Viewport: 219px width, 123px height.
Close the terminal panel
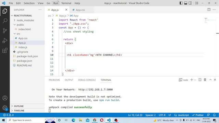(x=215, y=80)
